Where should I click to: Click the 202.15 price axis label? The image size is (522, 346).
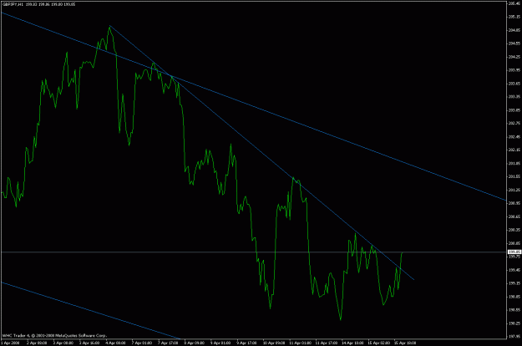pyautogui.click(x=514, y=150)
